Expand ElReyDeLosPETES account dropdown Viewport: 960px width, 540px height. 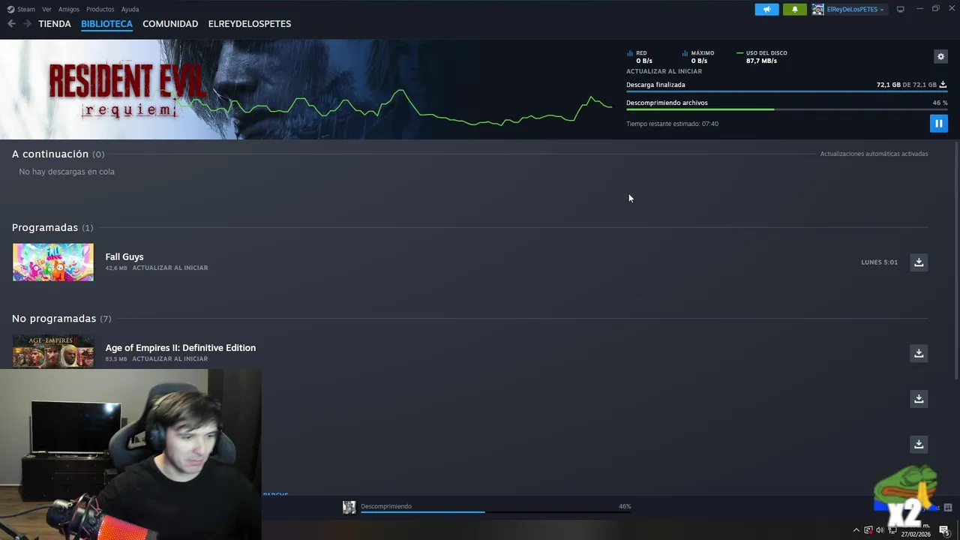point(855,9)
